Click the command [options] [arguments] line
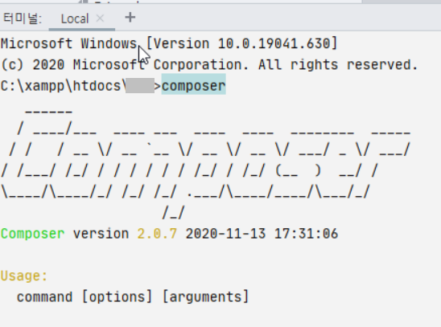 [x=133, y=296]
